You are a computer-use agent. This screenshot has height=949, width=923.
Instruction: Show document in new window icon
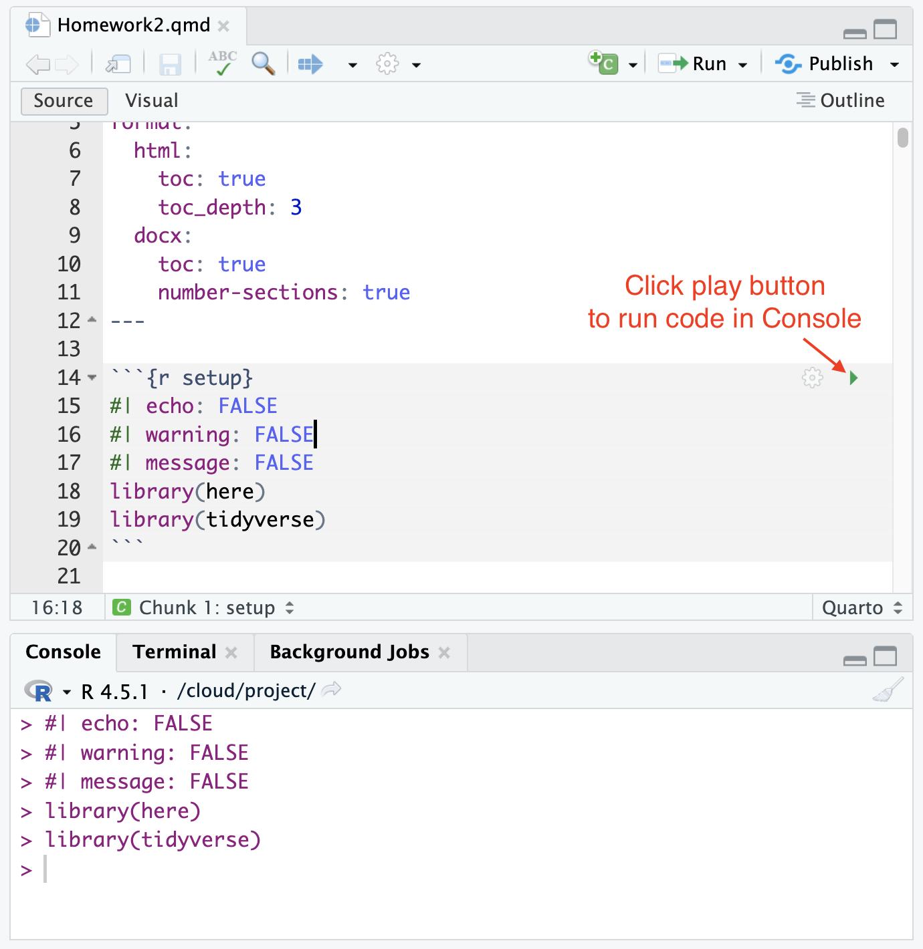pyautogui.click(x=118, y=65)
